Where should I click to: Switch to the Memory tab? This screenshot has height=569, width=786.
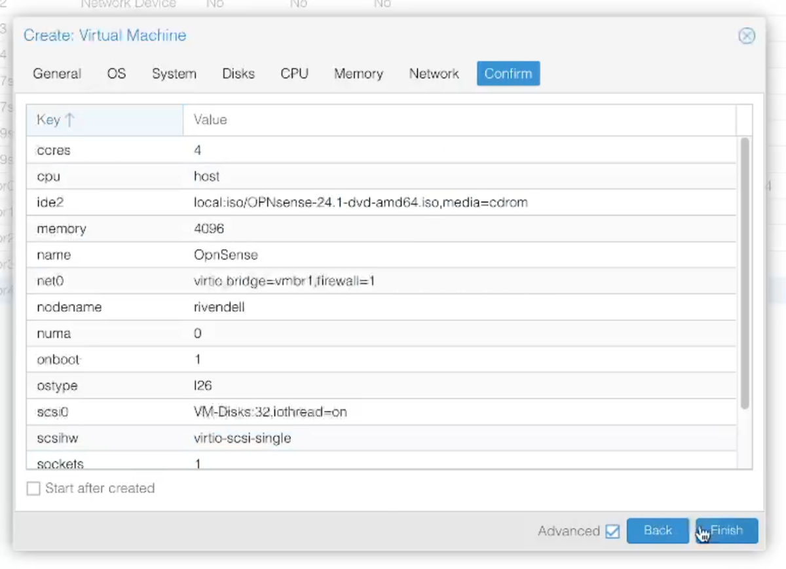click(x=358, y=74)
